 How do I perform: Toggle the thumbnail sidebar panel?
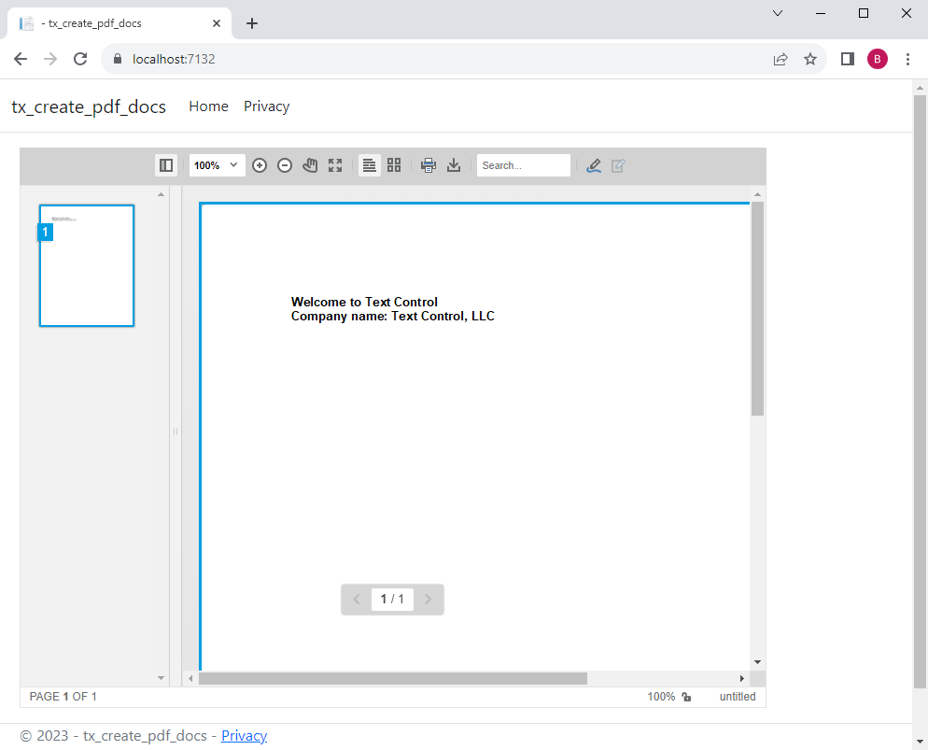coord(165,164)
